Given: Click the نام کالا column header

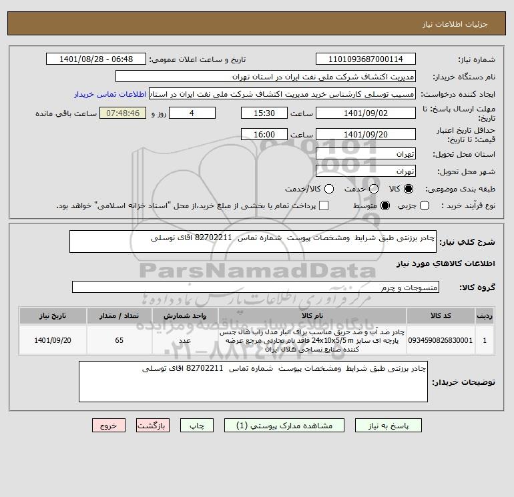Looking at the screenshot, I should 312,316.
